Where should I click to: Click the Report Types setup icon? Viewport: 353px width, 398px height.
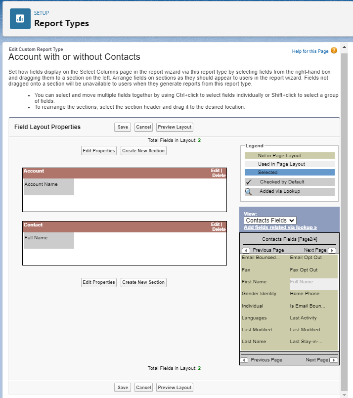click(20, 19)
